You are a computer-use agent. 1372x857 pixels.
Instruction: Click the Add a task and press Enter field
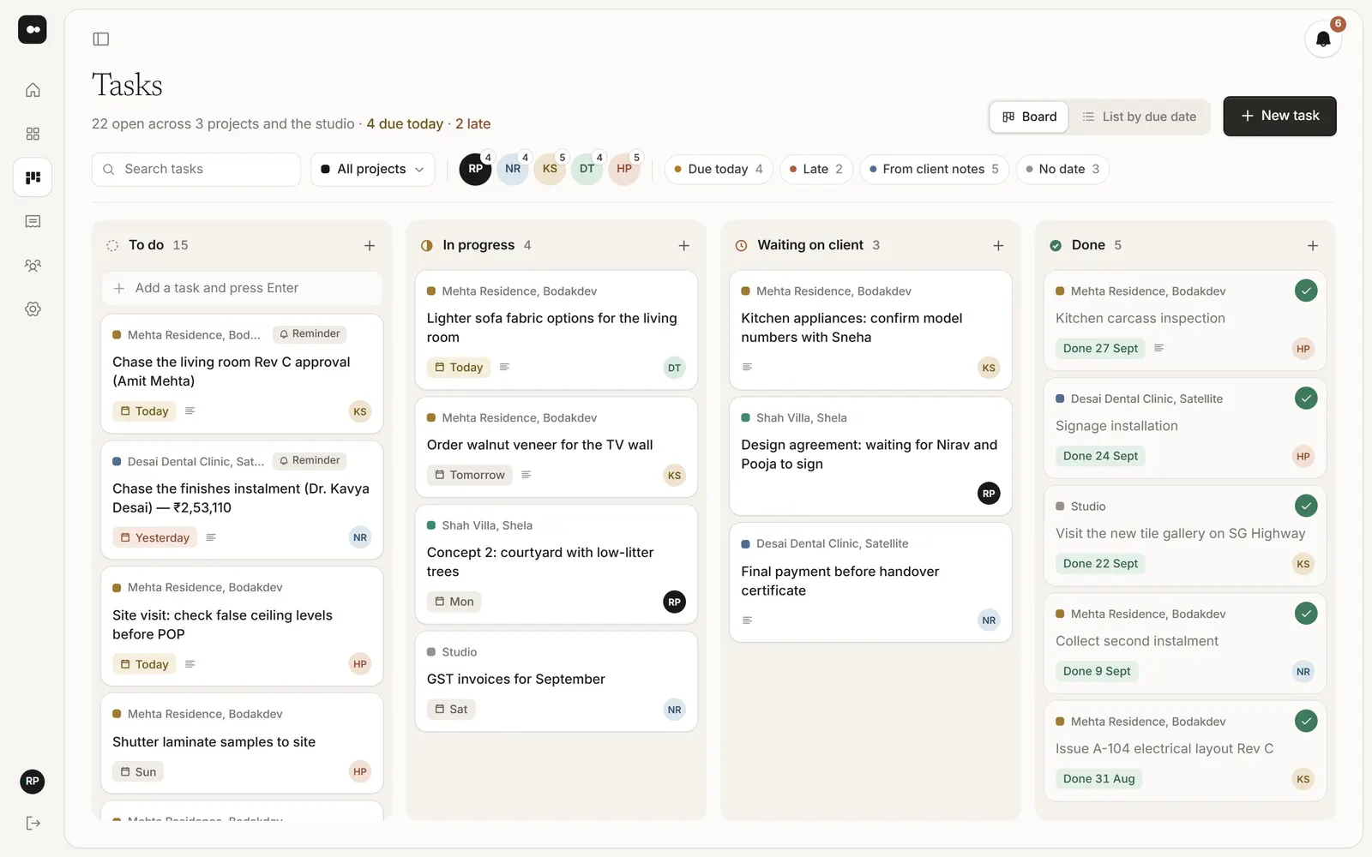pos(242,288)
